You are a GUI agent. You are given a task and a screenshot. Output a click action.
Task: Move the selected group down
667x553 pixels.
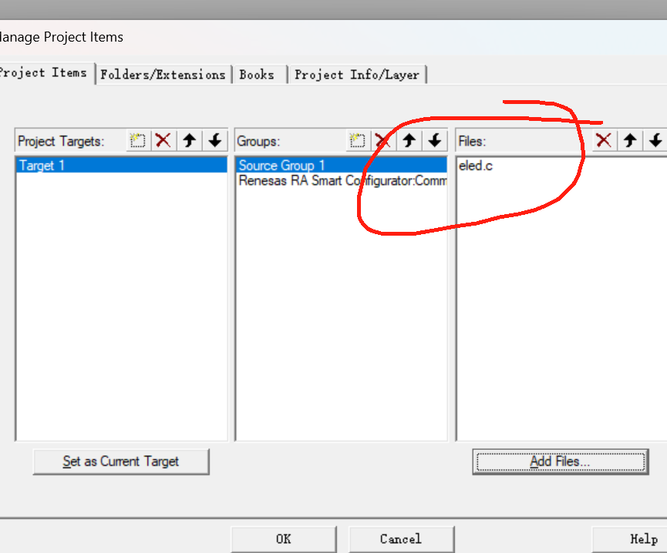coord(435,140)
